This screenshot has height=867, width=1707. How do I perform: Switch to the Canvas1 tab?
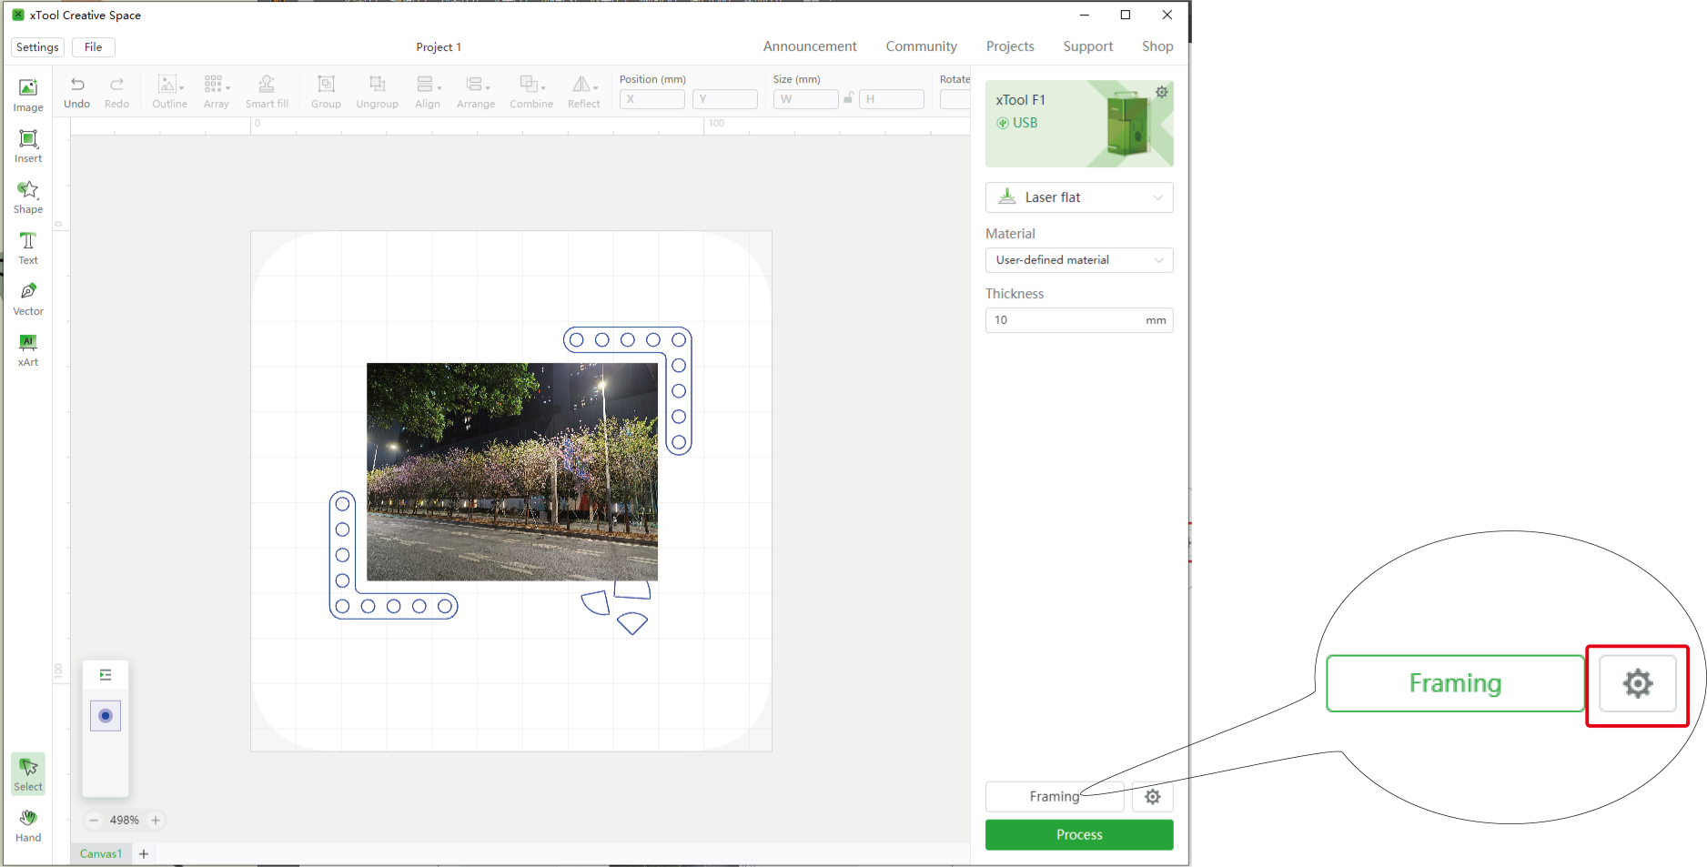(x=101, y=853)
